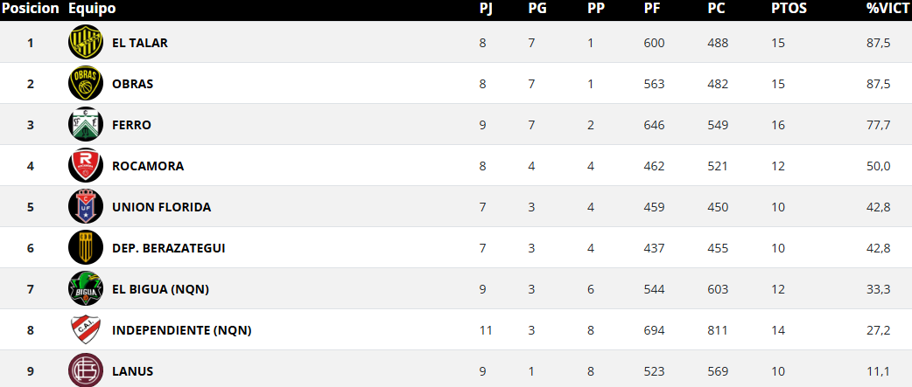The image size is (912, 387).
Task: Click the PF column header
Action: pos(652,9)
